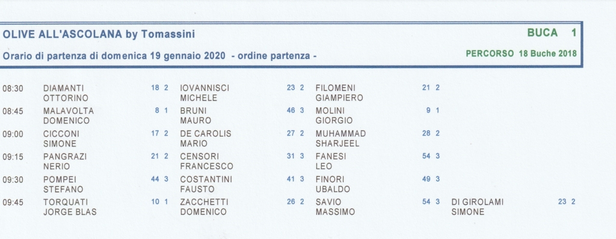This screenshot has width=616, height=239.
Task: Select player DI GIROLAMI SIMONE
Action: click(477, 207)
